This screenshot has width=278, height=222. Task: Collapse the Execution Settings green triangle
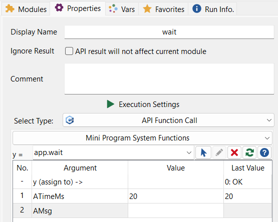click(111, 104)
